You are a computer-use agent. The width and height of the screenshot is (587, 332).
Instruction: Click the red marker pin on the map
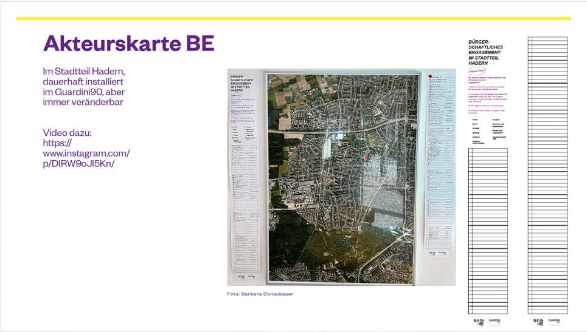tap(366, 158)
